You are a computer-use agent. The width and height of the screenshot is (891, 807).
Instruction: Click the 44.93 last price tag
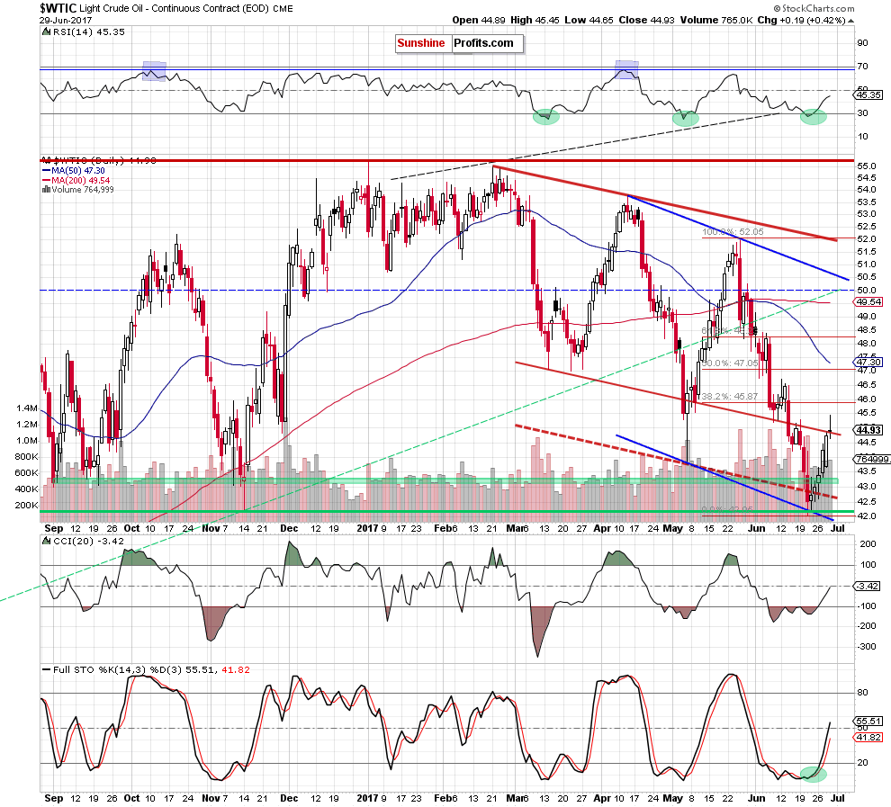pos(869,430)
